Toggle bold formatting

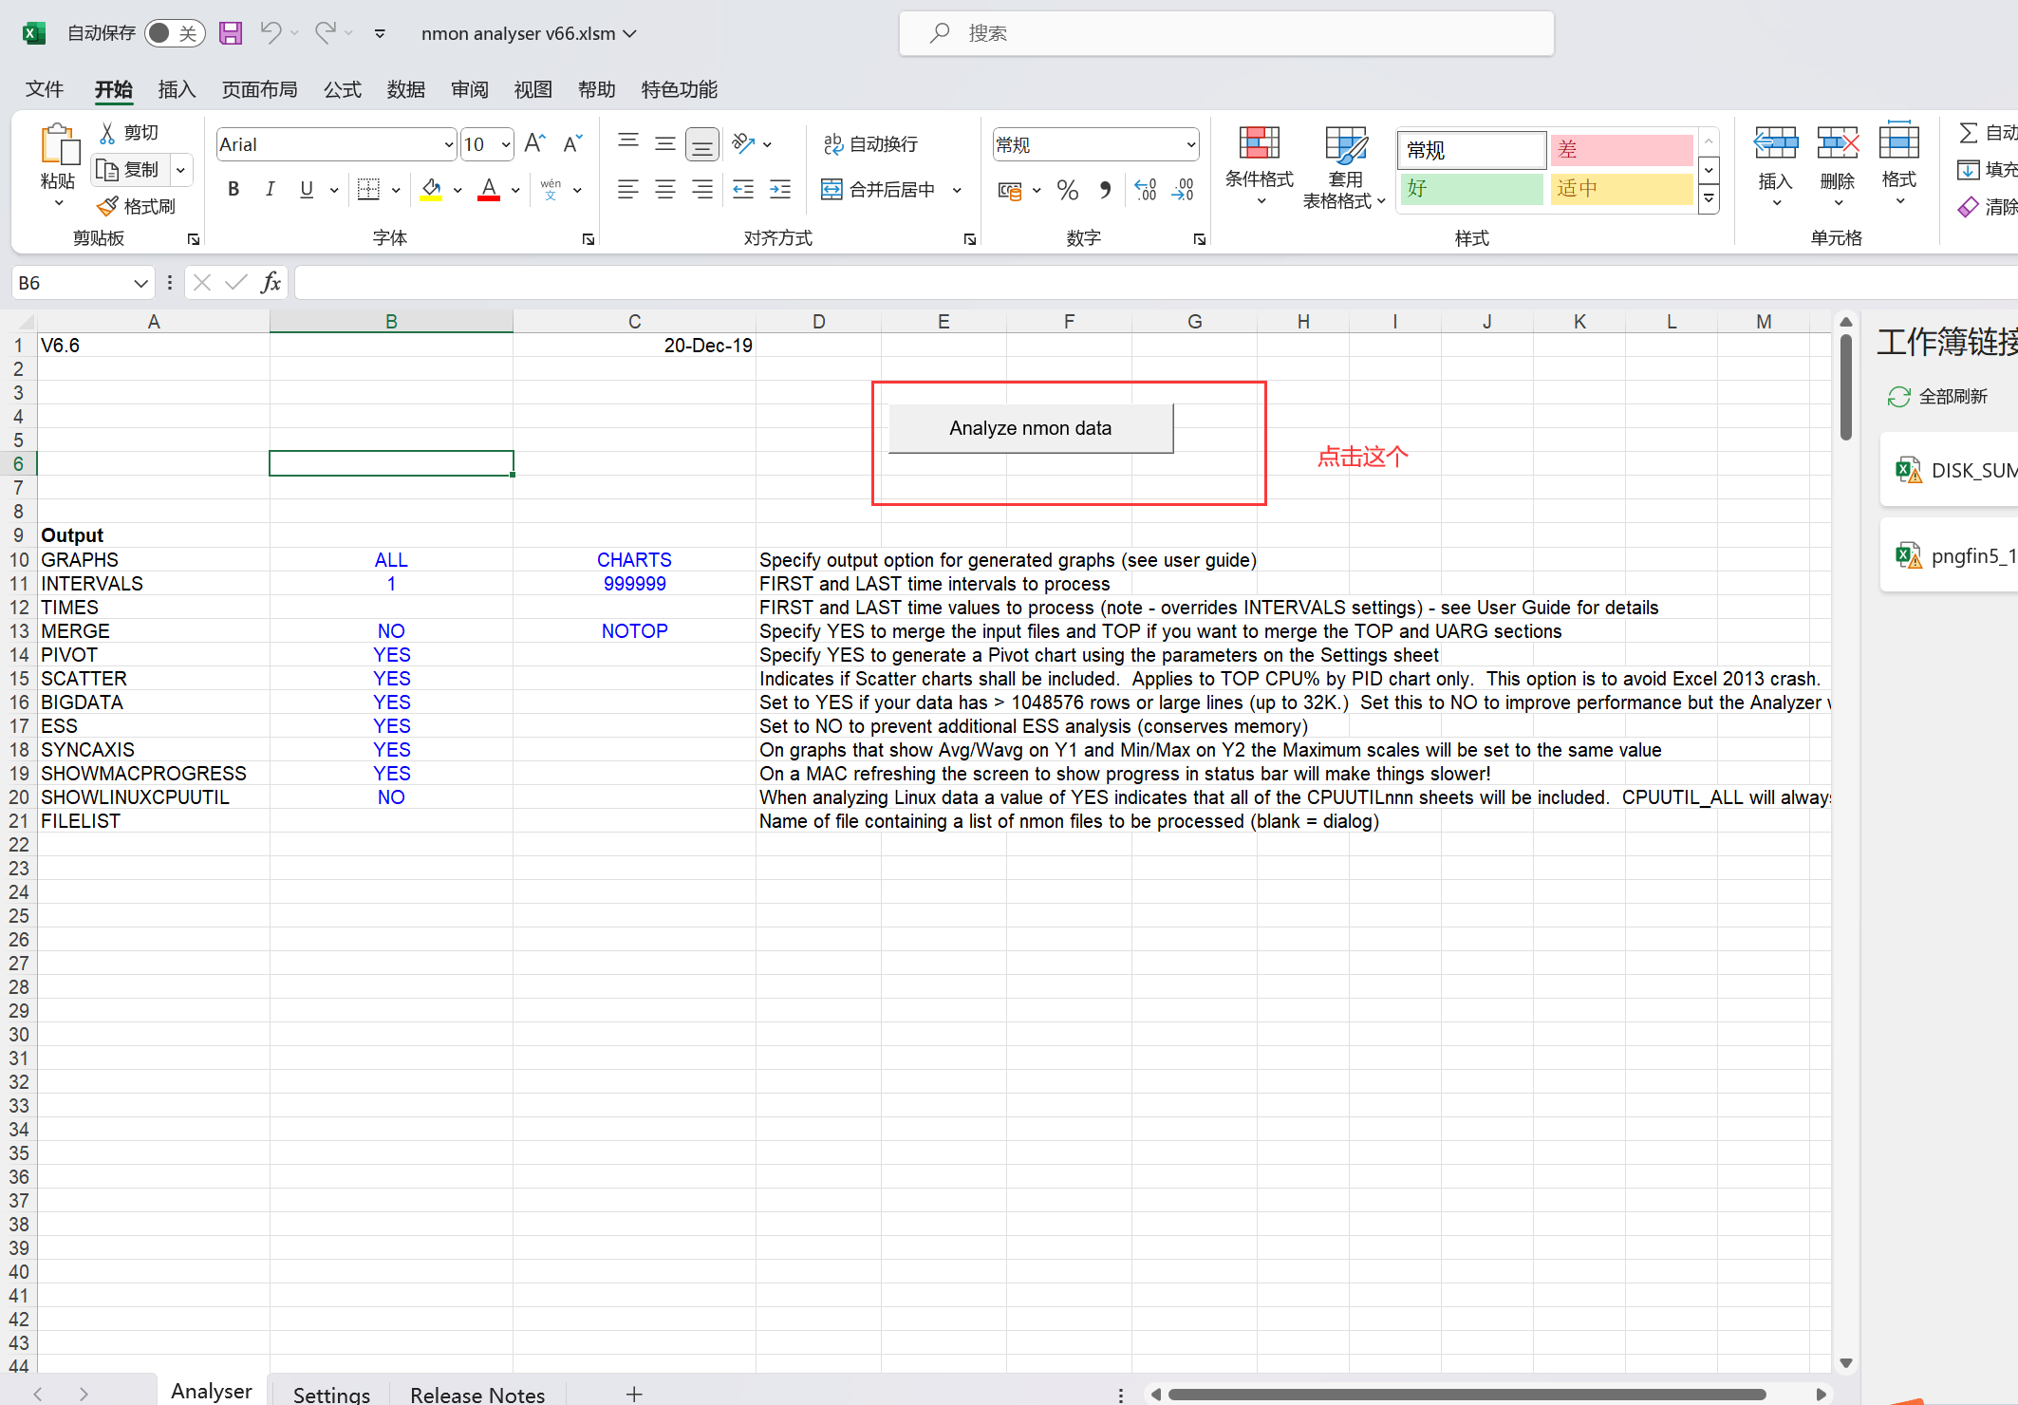point(234,190)
